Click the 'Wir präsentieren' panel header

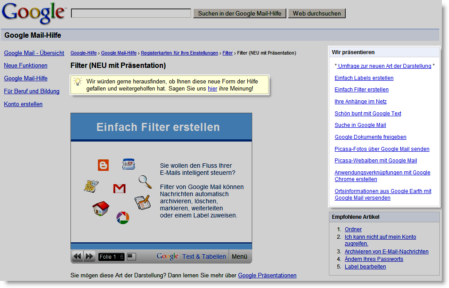click(x=384, y=52)
